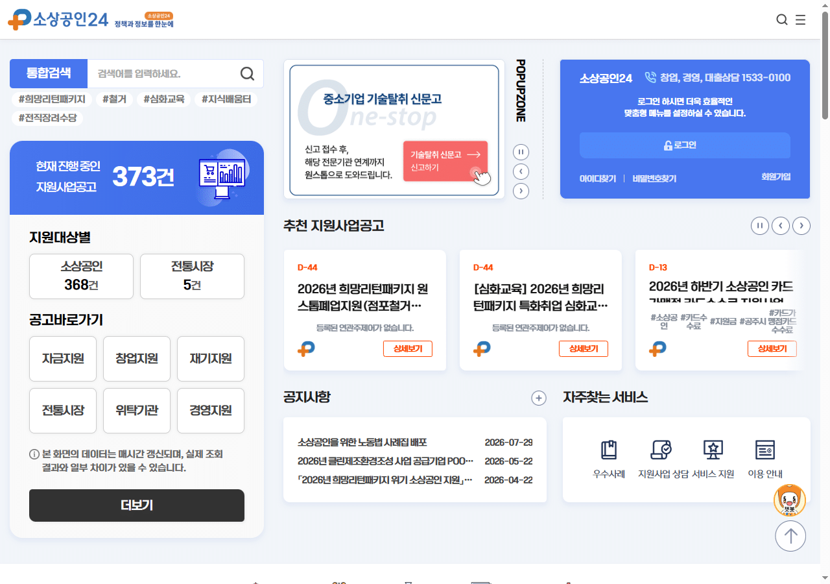
Task: Submit search with the magnifier in the 통합검색 box
Action: (x=247, y=73)
